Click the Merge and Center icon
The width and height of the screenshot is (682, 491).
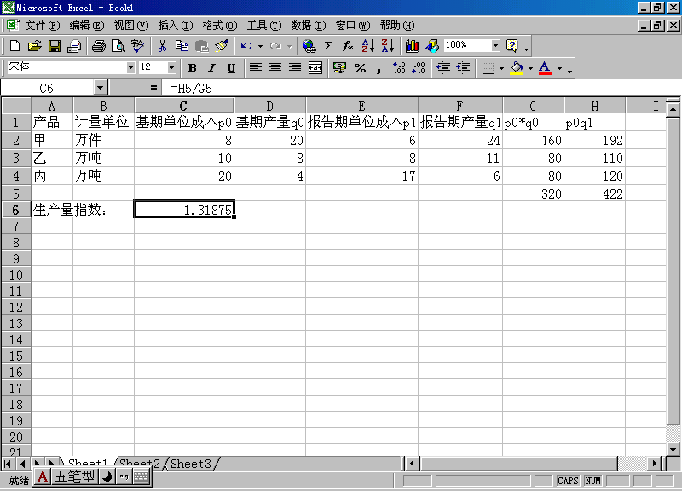[315, 68]
